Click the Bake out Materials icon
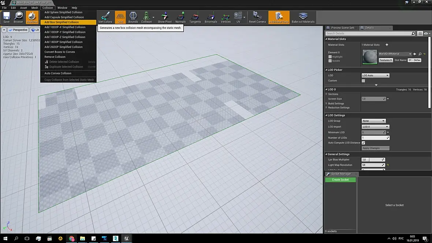432x243 pixels. (x=303, y=17)
